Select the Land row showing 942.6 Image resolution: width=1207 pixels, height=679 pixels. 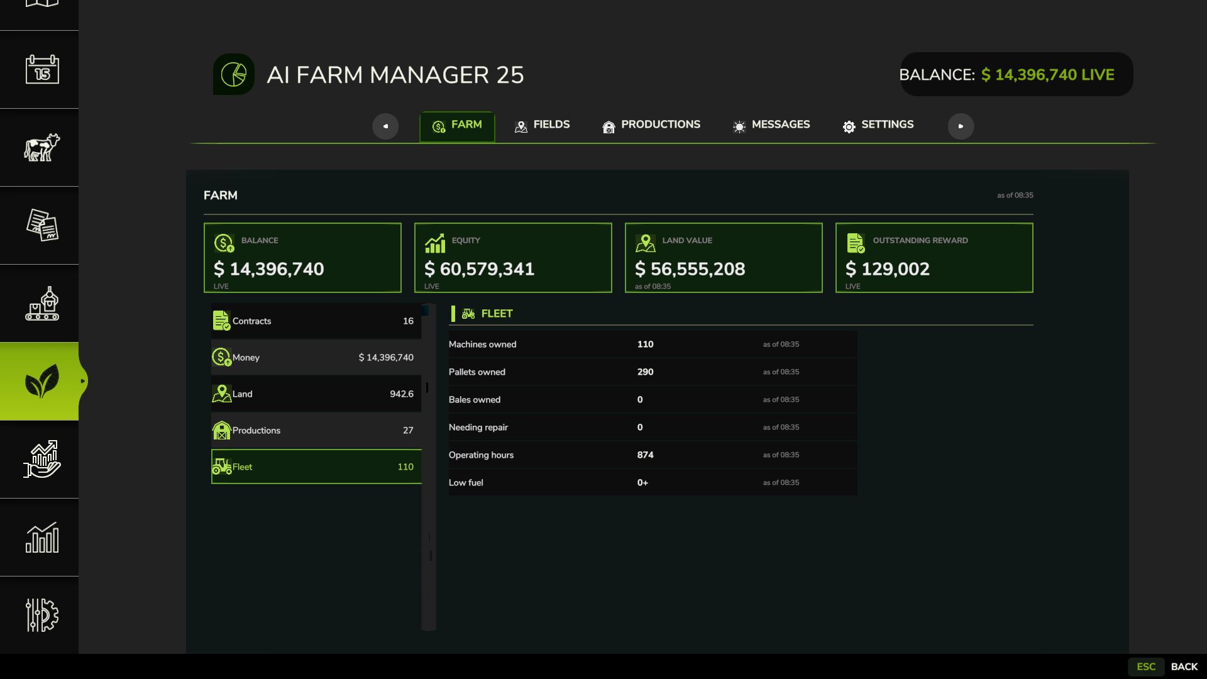(316, 394)
